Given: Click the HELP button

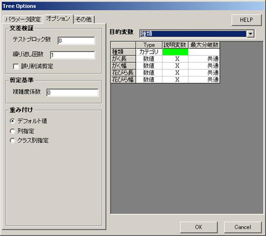Looking at the screenshot, I should (246, 20).
